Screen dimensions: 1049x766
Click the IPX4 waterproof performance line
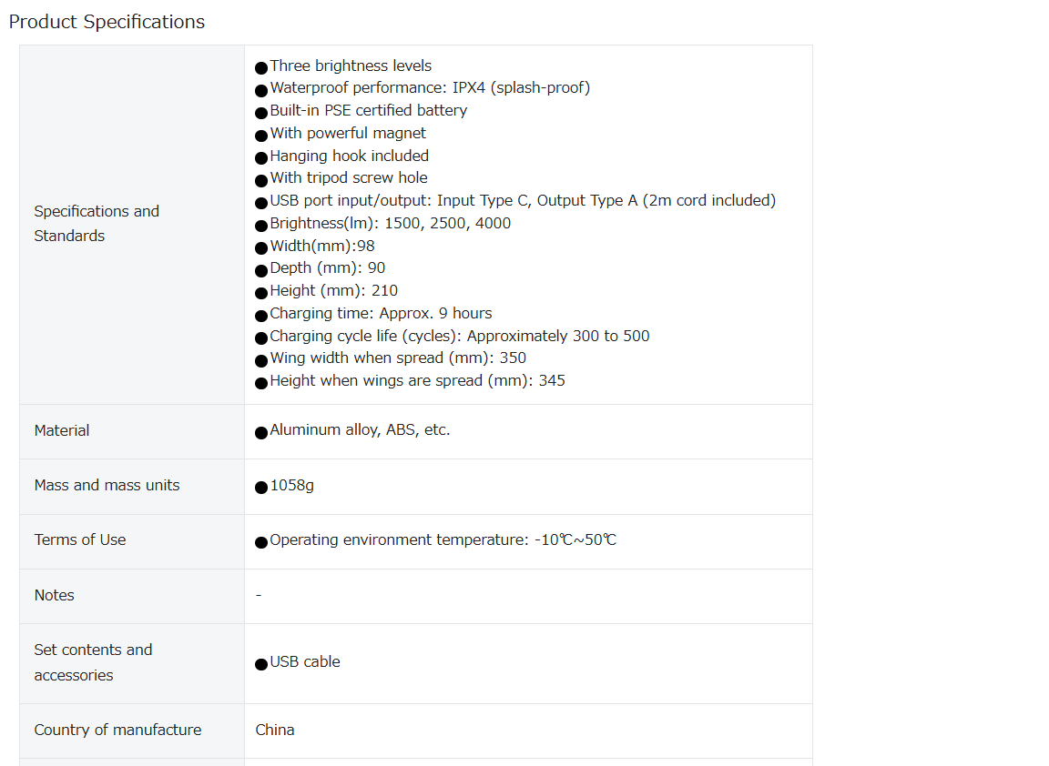430,88
